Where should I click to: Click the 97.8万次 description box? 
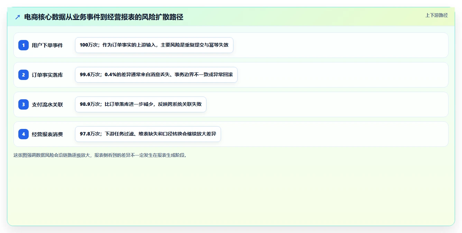tap(148, 134)
